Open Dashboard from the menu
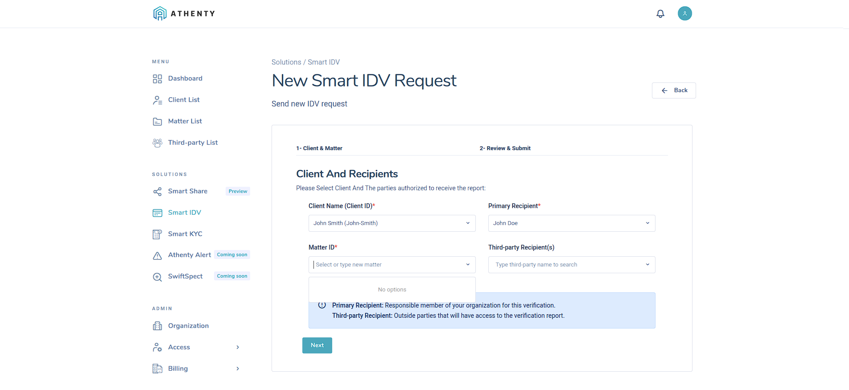The height and width of the screenshot is (390, 849). coord(185,78)
